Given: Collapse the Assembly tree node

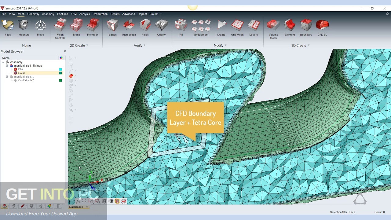Looking at the screenshot, I should coord(3,62).
